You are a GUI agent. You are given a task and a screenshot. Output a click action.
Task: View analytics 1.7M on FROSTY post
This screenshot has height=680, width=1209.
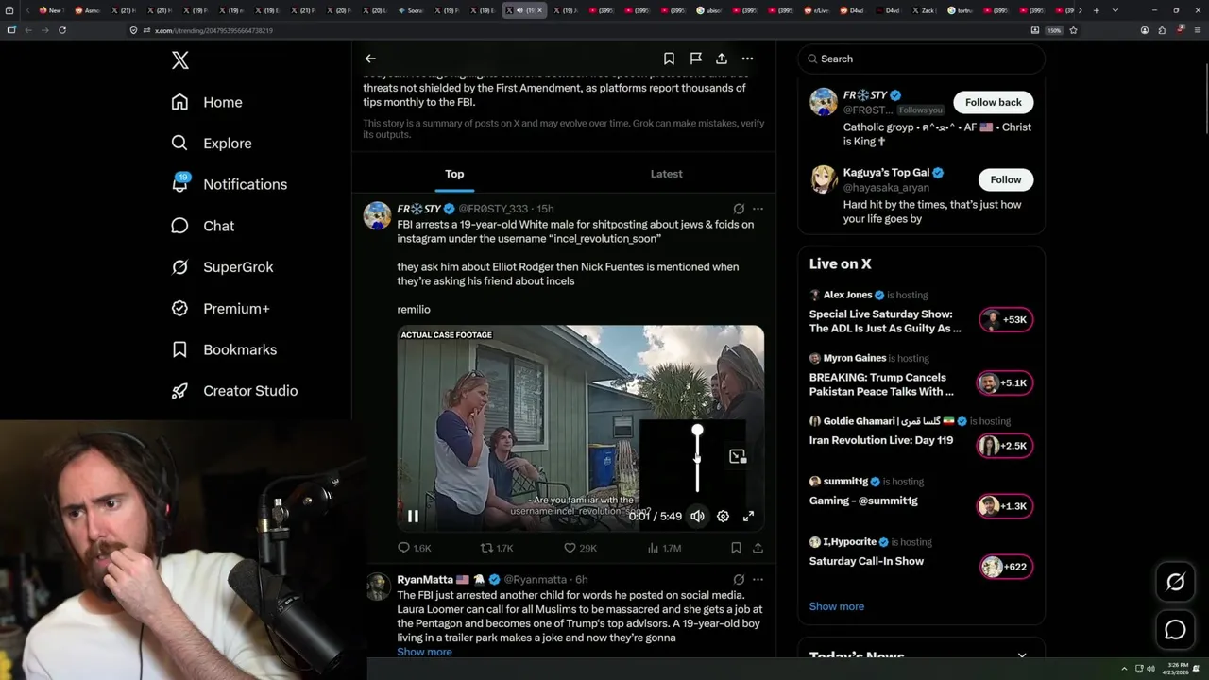pyautogui.click(x=663, y=548)
